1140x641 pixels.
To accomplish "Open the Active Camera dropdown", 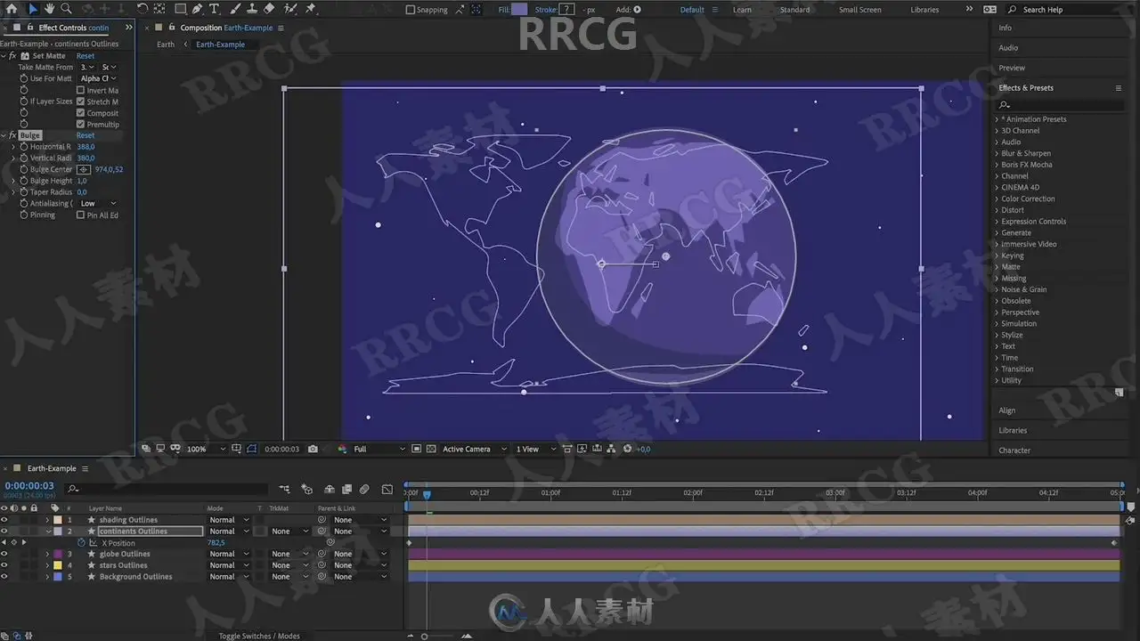I will click(474, 449).
